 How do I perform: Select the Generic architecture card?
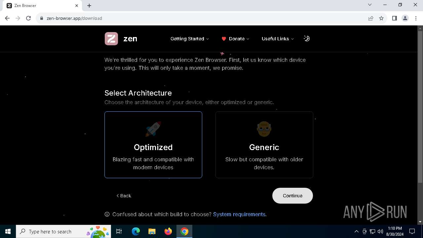(264, 145)
